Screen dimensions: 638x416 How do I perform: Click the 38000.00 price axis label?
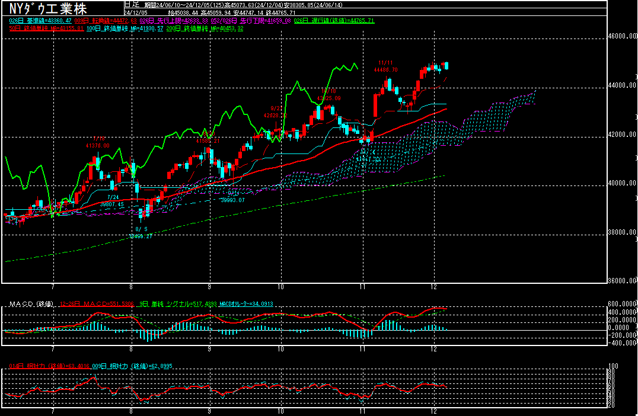tap(622, 232)
